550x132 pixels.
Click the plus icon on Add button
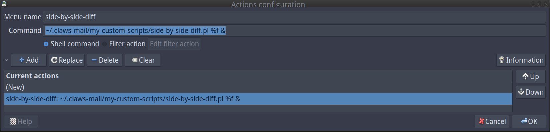click(22, 60)
